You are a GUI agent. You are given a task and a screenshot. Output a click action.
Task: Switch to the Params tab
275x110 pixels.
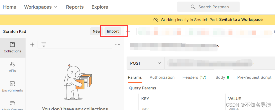pos(135,77)
